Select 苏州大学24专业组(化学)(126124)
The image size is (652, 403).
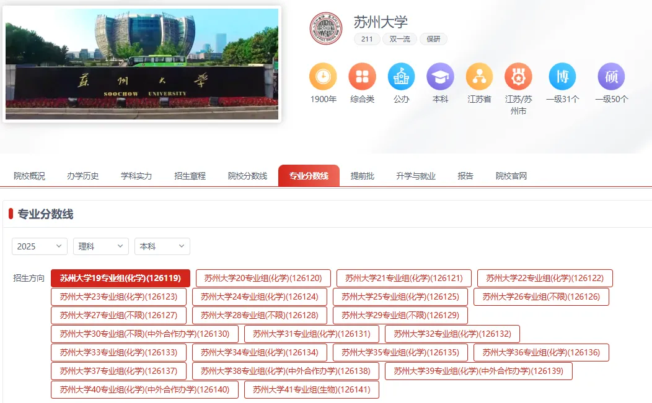tap(260, 297)
